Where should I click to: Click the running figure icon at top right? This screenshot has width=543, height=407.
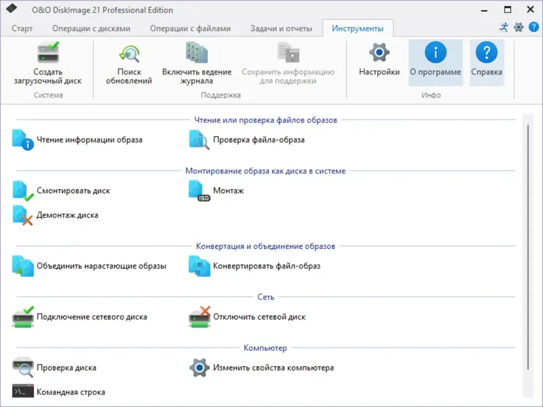pos(504,28)
